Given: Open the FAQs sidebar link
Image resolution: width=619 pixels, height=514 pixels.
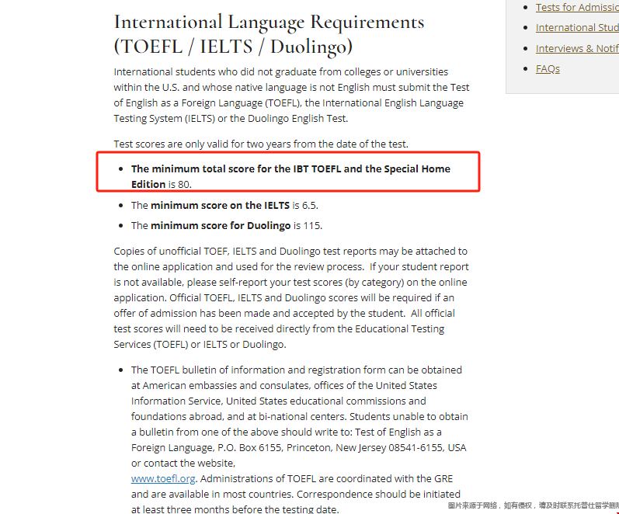Looking at the screenshot, I should point(548,69).
